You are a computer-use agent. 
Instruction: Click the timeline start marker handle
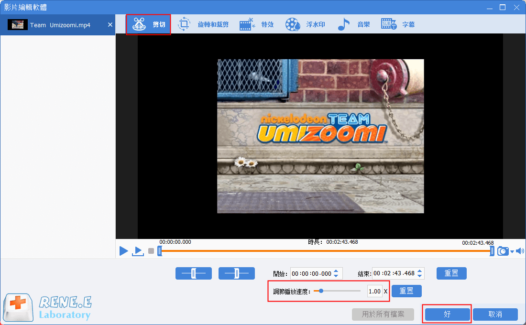[x=160, y=251]
